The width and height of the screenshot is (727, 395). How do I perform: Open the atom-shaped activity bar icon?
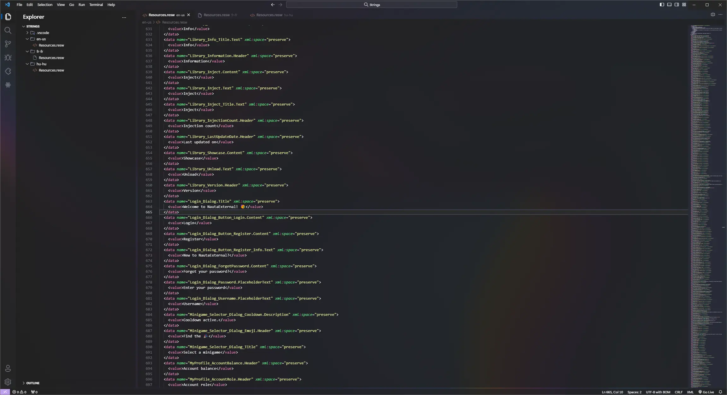8,85
